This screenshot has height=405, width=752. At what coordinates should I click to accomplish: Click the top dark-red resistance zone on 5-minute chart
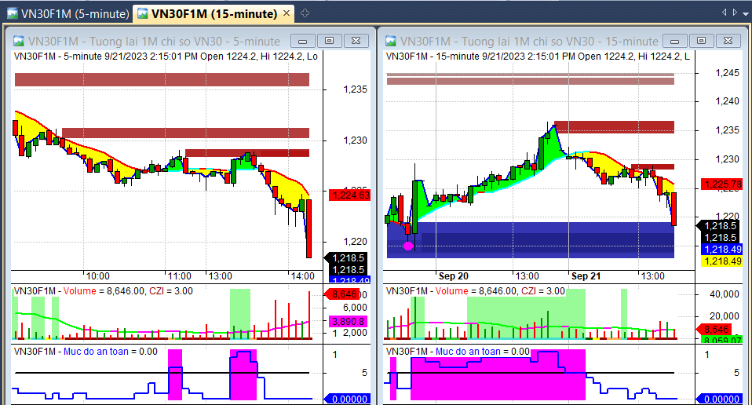(162, 79)
